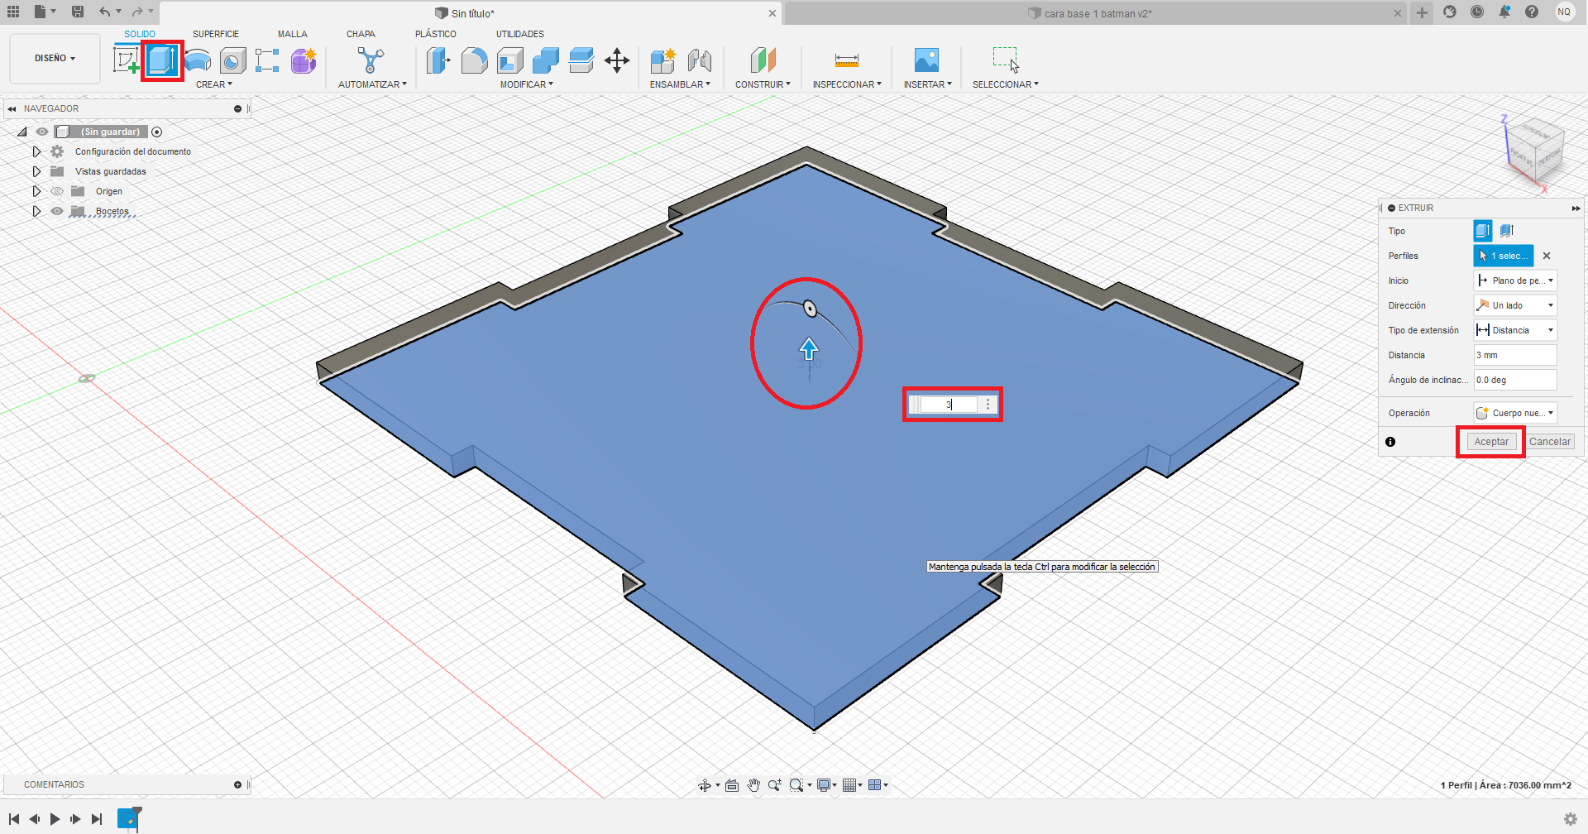Image resolution: width=1588 pixels, height=834 pixels.
Task: Select the Create Sketch tool
Action: [x=126, y=60]
